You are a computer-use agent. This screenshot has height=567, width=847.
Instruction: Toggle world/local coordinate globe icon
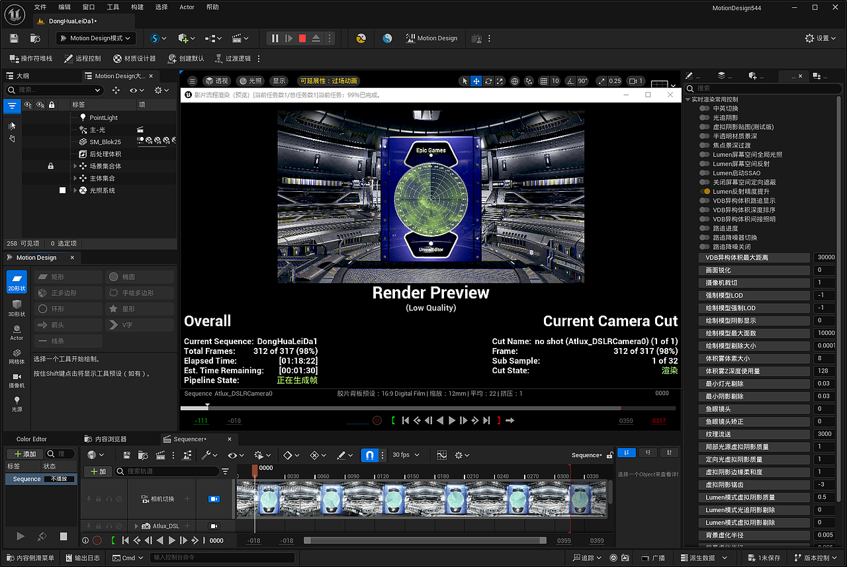[515, 81]
